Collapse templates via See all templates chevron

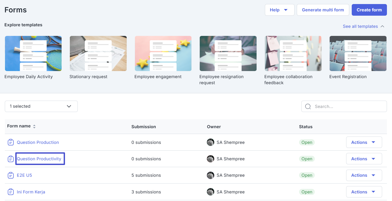coord(382,26)
